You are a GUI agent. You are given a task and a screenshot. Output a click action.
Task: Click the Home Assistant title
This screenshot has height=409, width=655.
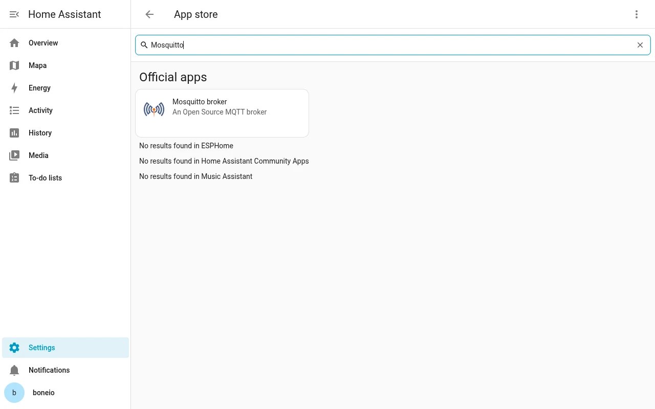click(64, 14)
